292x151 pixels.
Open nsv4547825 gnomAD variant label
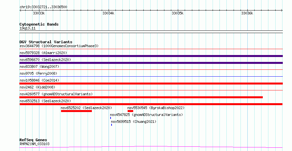(x=146, y=115)
